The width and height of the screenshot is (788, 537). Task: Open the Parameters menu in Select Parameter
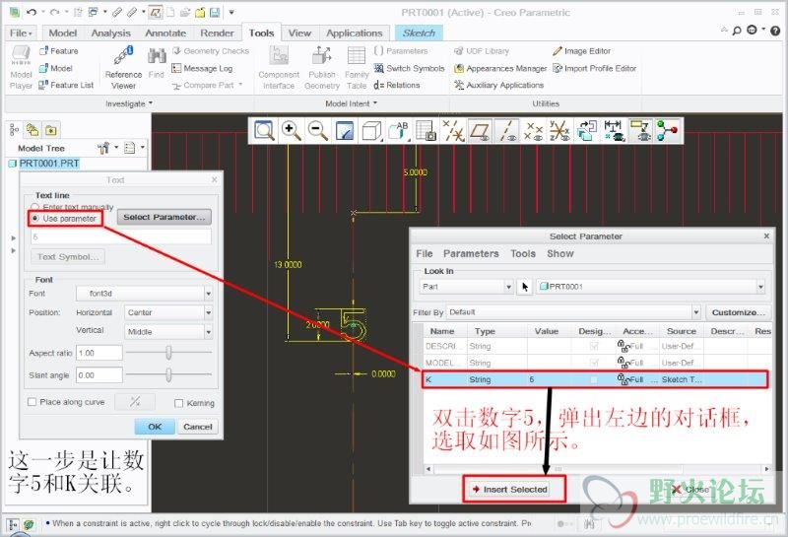pyautogui.click(x=471, y=253)
